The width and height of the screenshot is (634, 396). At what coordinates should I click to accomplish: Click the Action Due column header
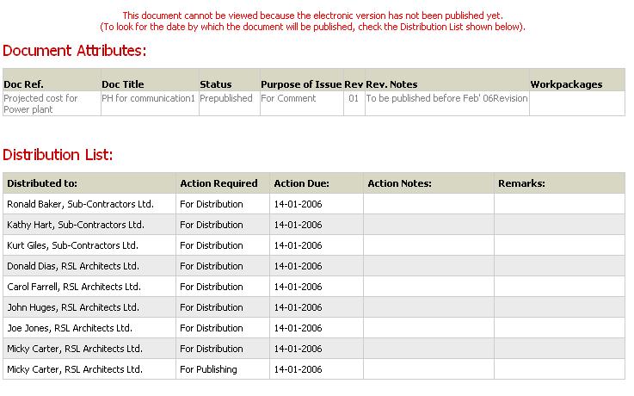point(301,183)
